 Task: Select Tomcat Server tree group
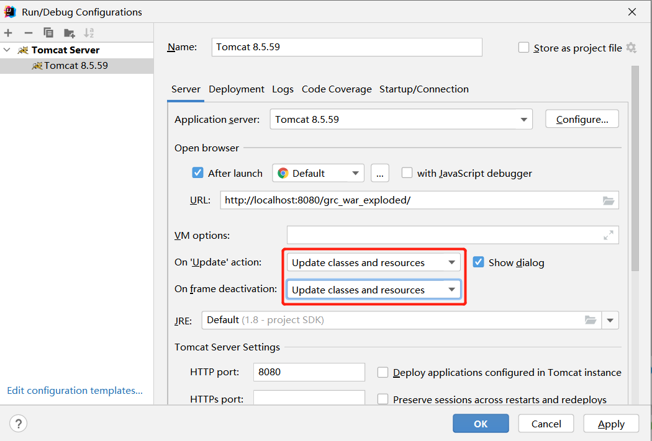click(76, 50)
